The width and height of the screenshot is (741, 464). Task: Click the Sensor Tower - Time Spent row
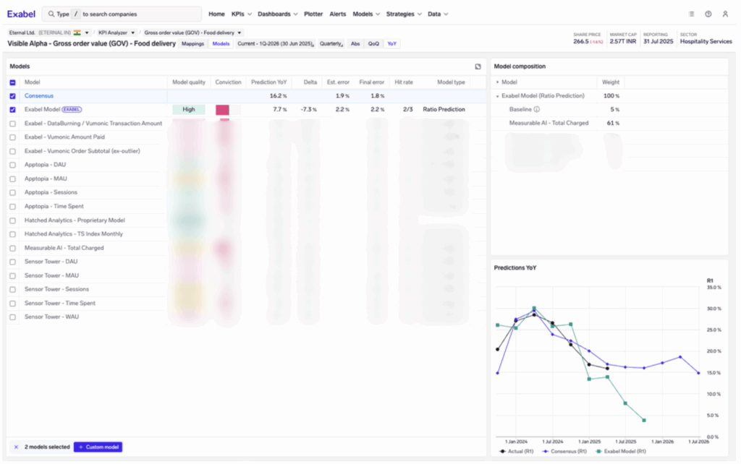(246, 304)
